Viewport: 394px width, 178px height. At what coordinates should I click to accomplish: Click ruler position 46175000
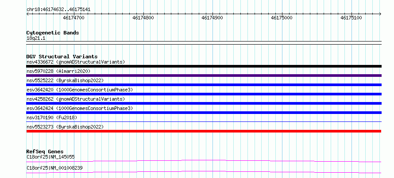pos(282,18)
